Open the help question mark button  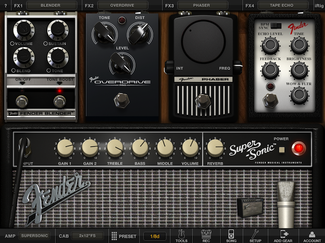click(6, 6)
